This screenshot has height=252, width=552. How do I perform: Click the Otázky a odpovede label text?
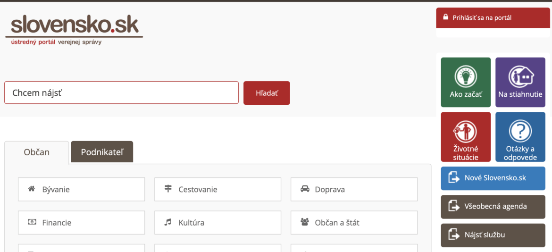pos(520,153)
